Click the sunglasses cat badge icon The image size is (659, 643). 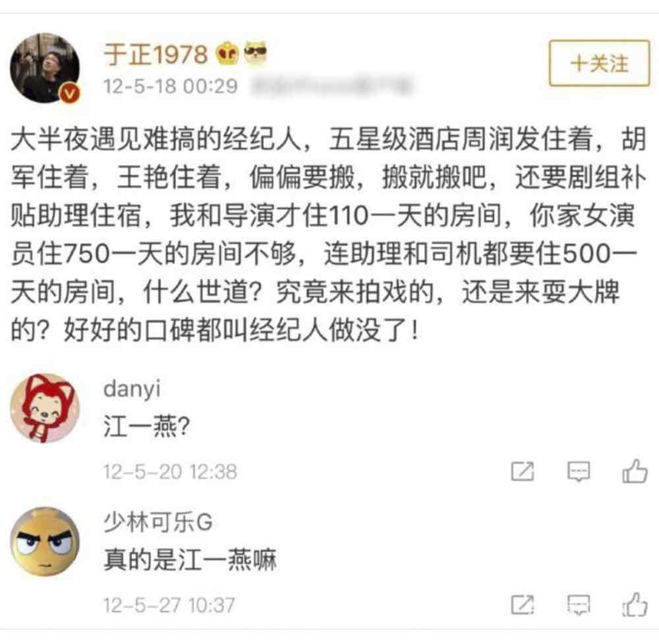(256, 53)
